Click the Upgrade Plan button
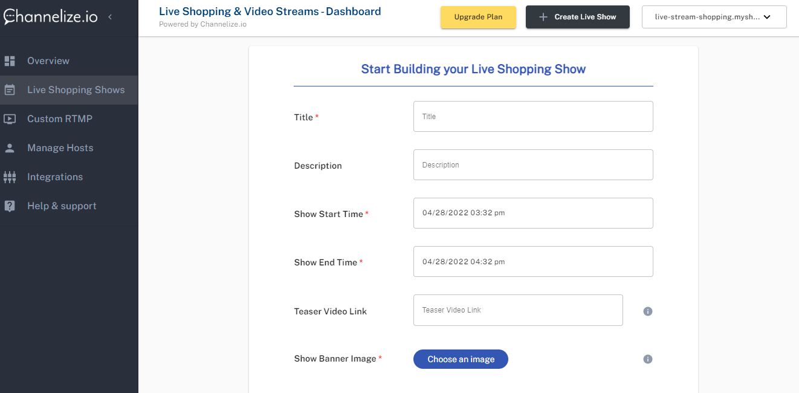Image resolution: width=799 pixels, height=393 pixels. tap(478, 17)
